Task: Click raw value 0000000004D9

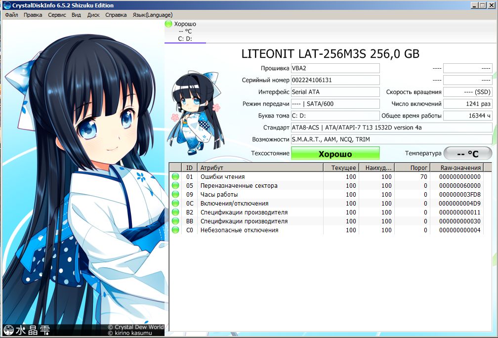Action: click(x=460, y=203)
